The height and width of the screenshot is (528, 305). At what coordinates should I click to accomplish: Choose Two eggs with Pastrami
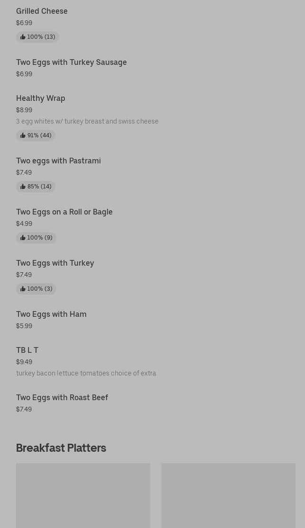tap(58, 161)
